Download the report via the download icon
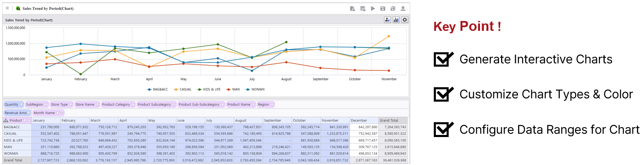 403,8
